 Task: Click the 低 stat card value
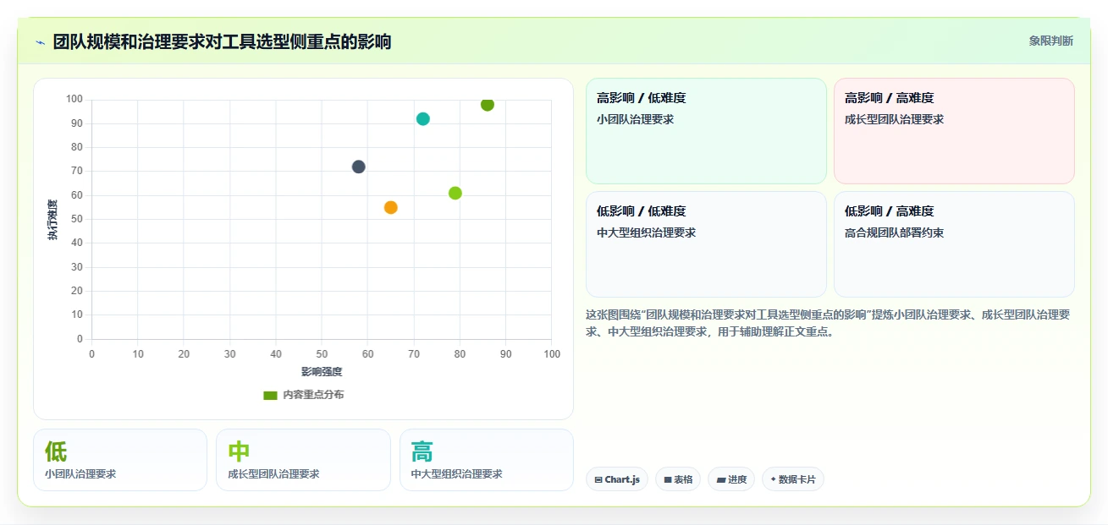tap(56, 451)
